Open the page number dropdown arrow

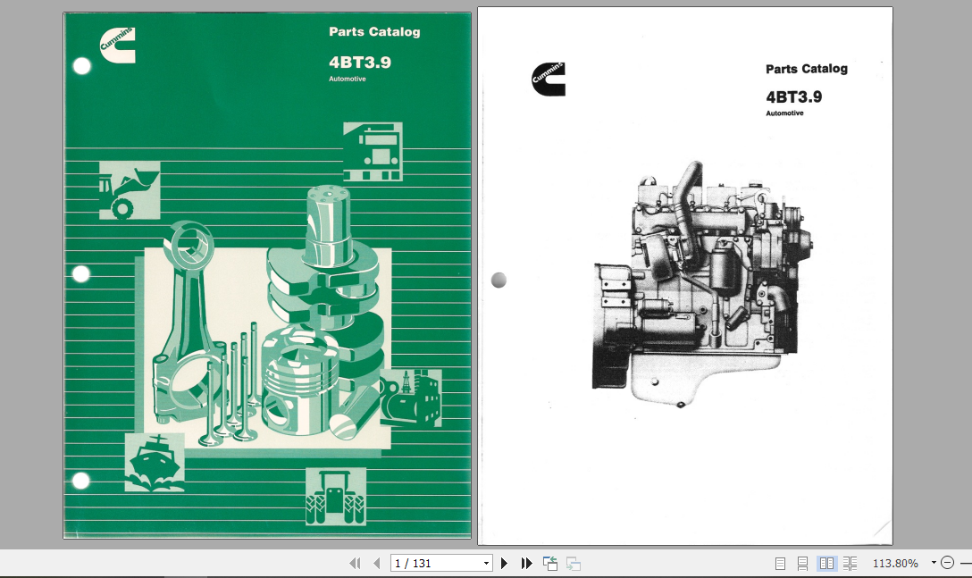pos(486,563)
